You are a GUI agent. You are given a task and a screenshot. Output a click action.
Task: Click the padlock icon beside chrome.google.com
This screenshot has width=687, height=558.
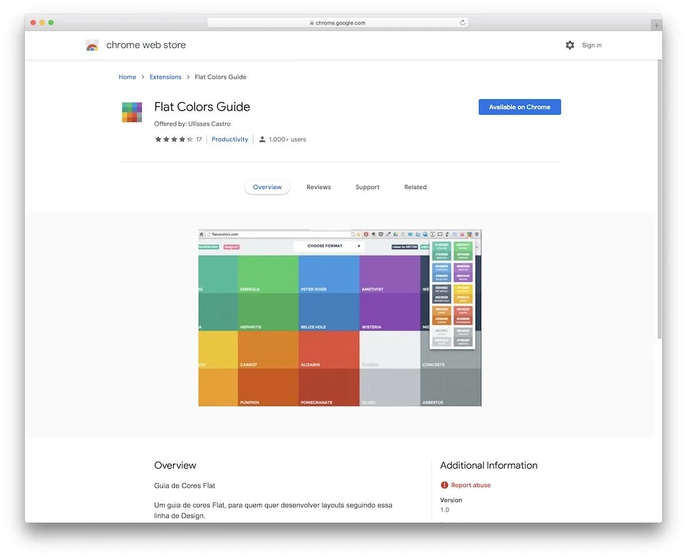(x=312, y=22)
